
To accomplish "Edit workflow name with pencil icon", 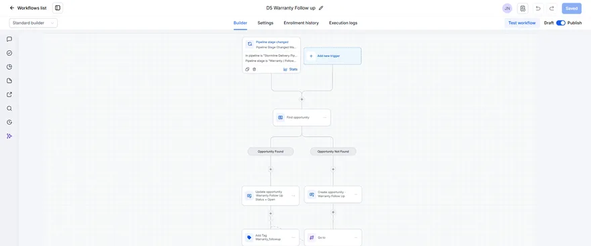I will (321, 8).
